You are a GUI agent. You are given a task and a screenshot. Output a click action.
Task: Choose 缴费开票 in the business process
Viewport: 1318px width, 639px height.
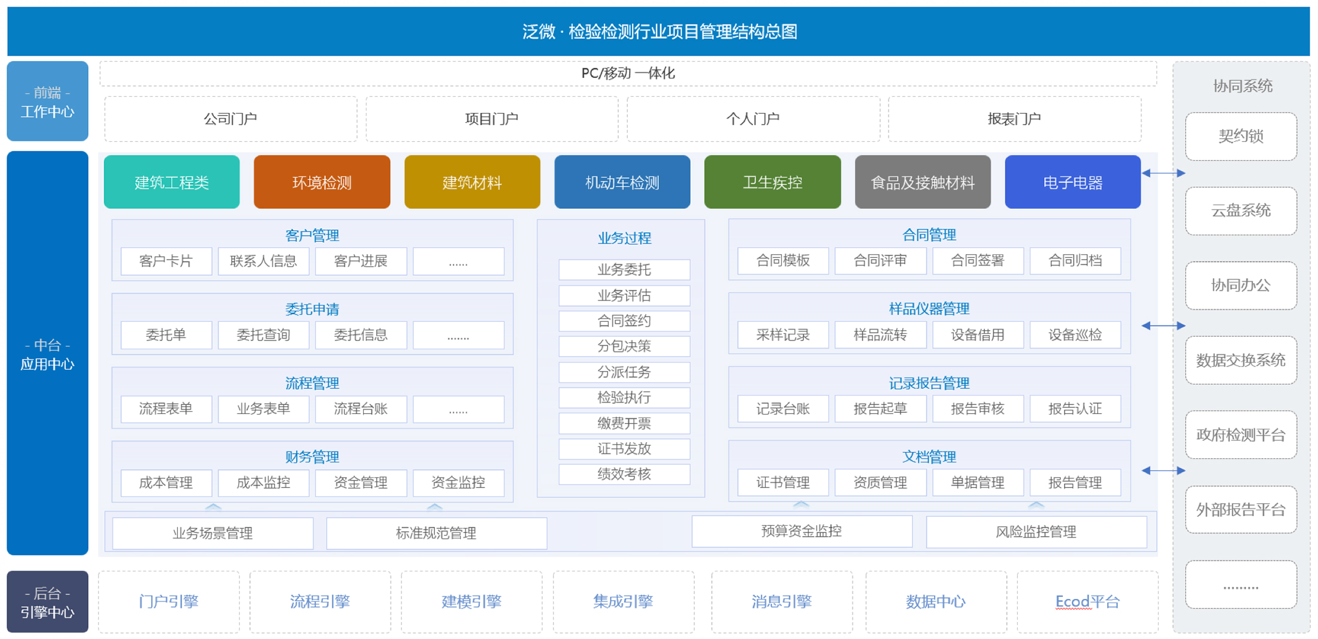point(624,423)
